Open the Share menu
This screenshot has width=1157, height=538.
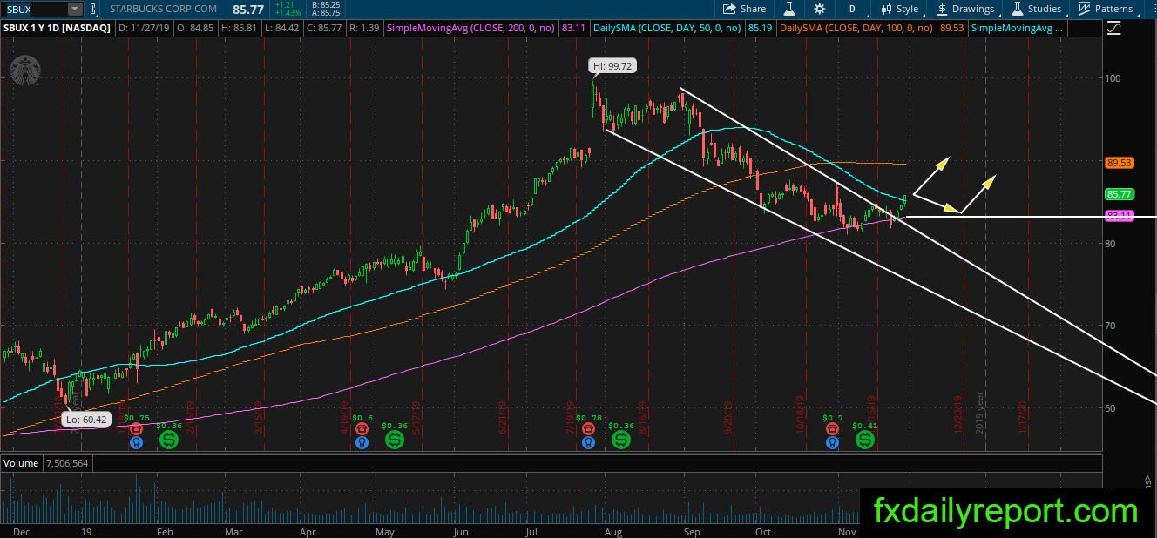(744, 9)
